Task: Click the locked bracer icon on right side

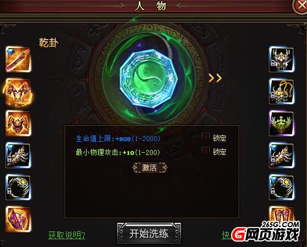Action: pos(282,155)
